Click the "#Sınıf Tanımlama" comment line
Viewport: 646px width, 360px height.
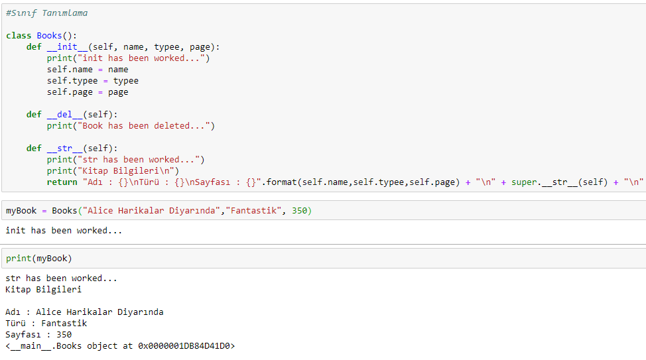(x=46, y=13)
